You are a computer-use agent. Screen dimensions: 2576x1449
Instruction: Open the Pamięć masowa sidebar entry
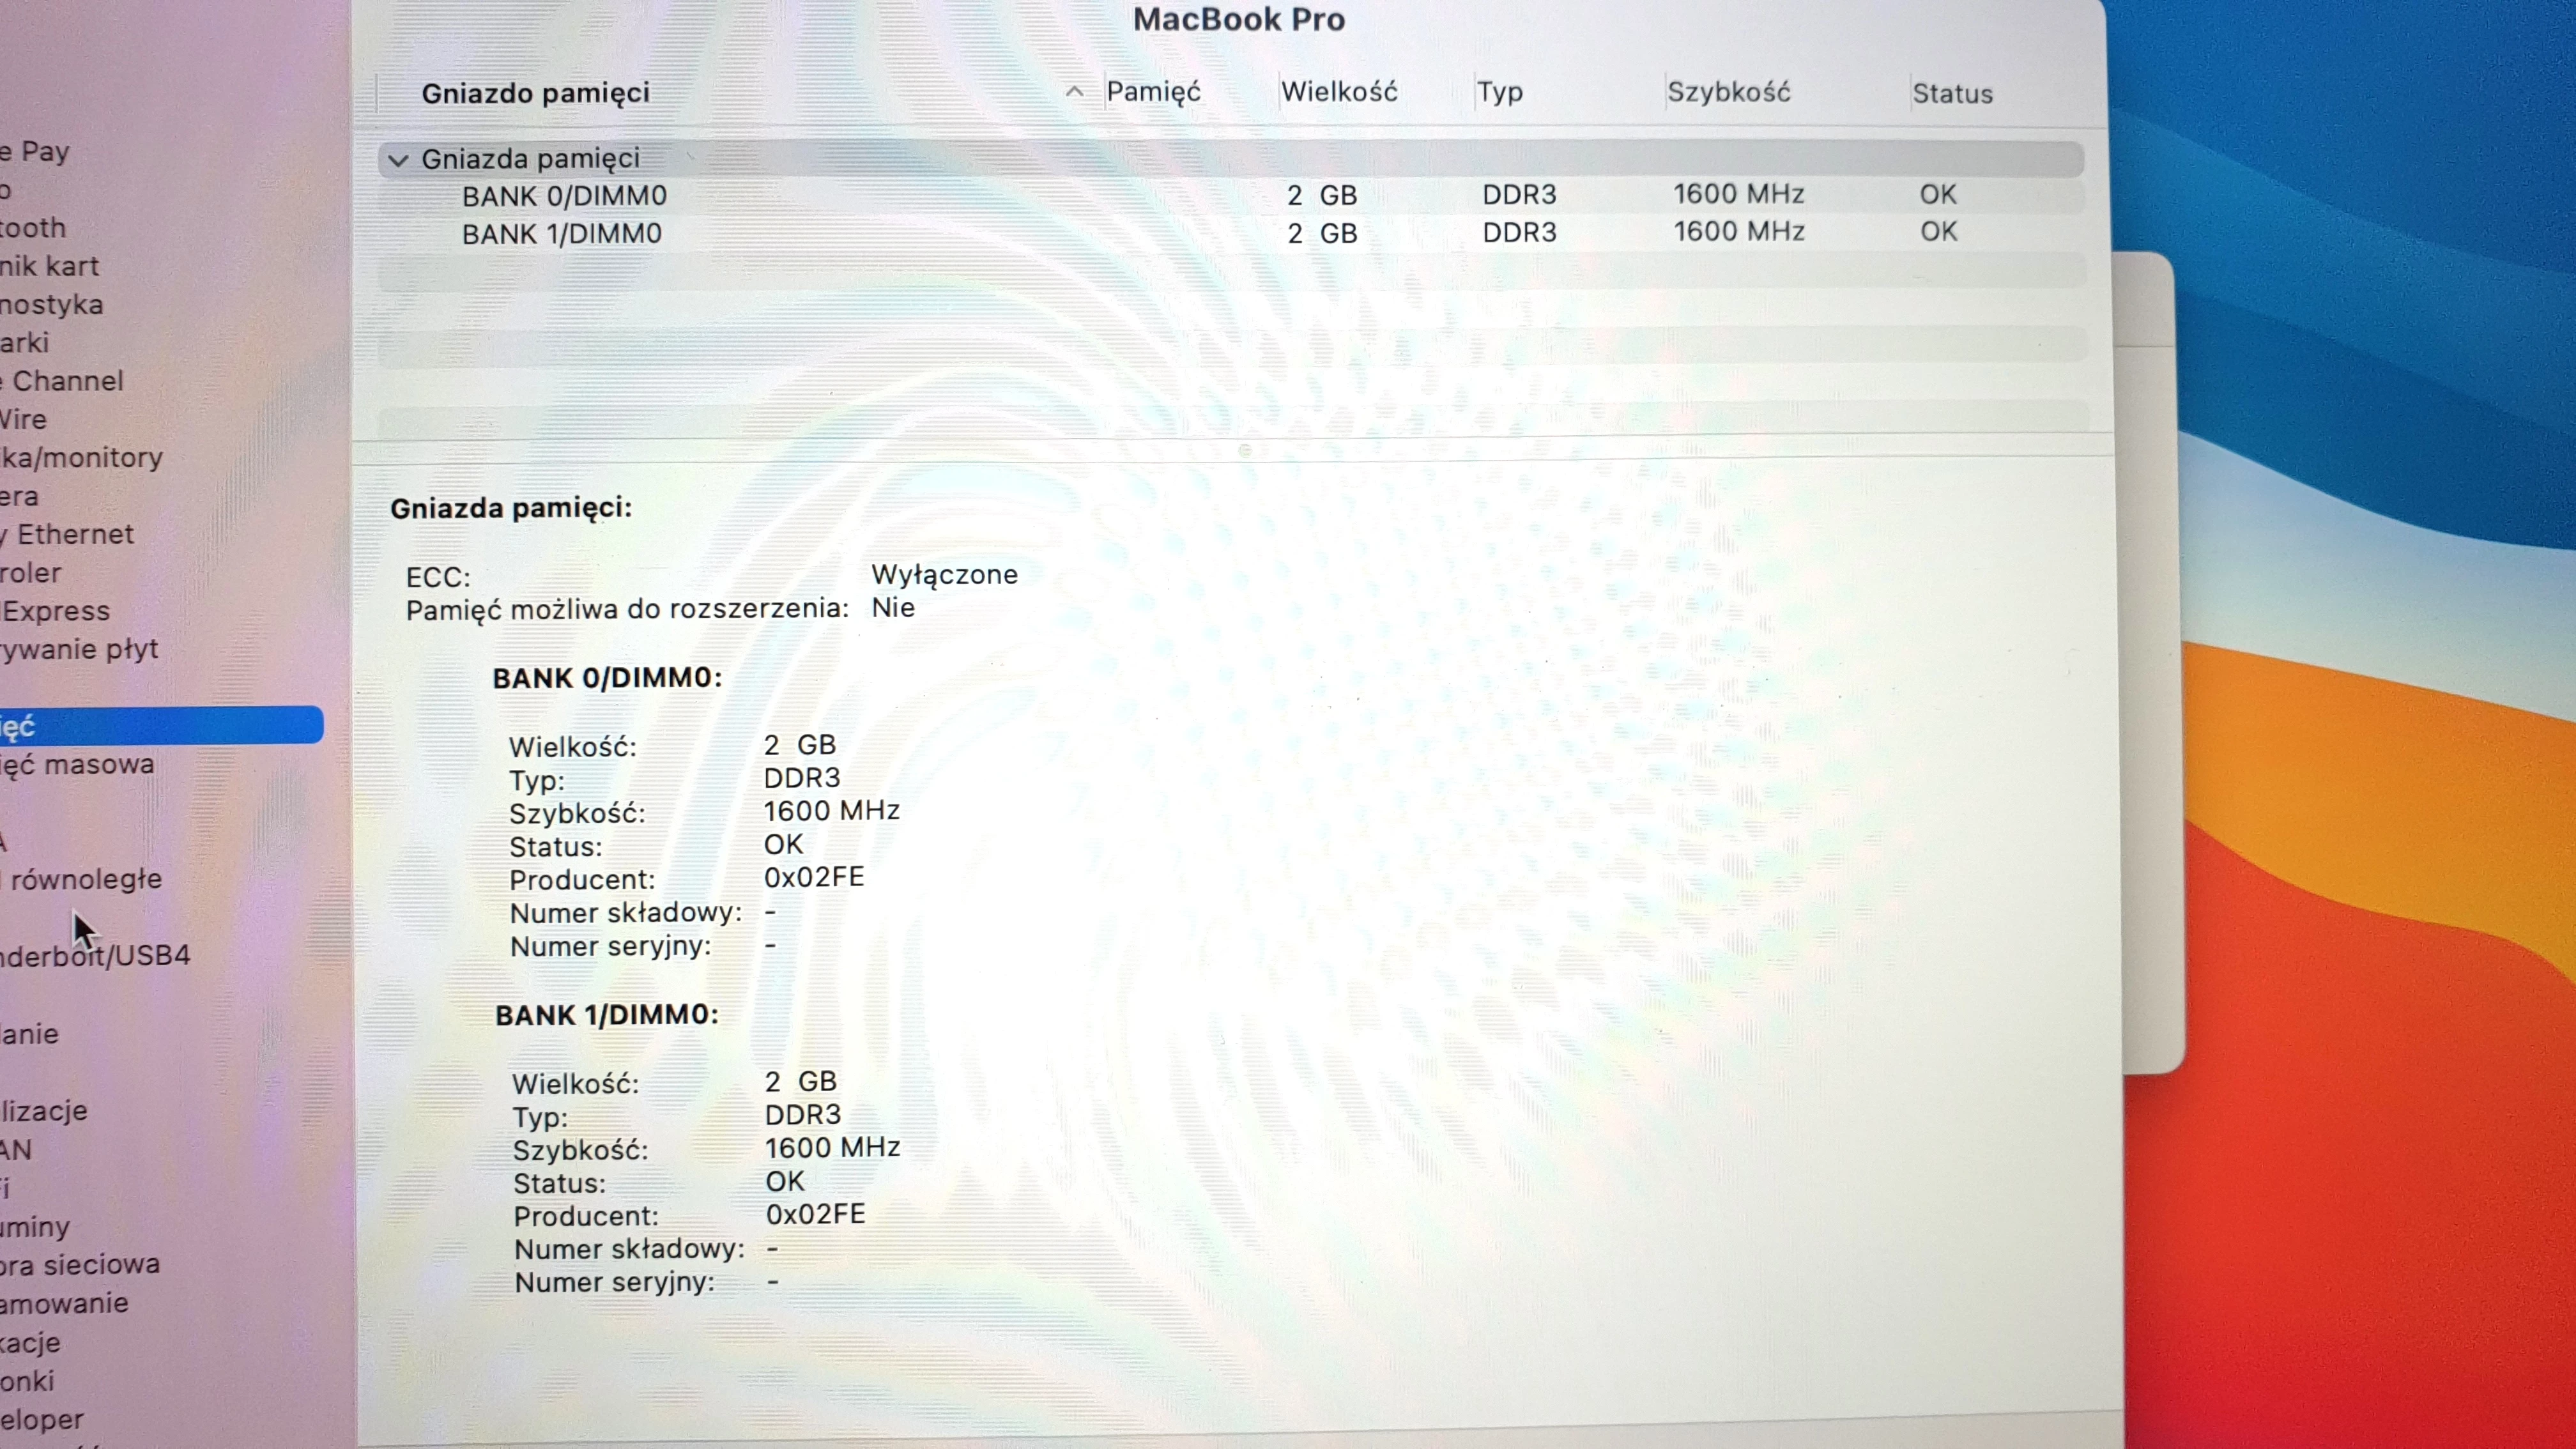[x=77, y=765]
